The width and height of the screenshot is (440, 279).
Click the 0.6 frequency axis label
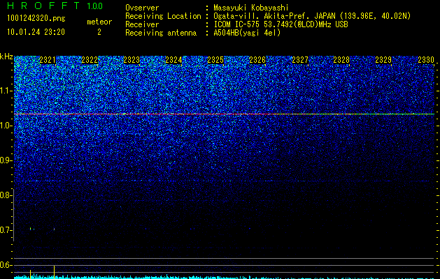tap(5, 265)
